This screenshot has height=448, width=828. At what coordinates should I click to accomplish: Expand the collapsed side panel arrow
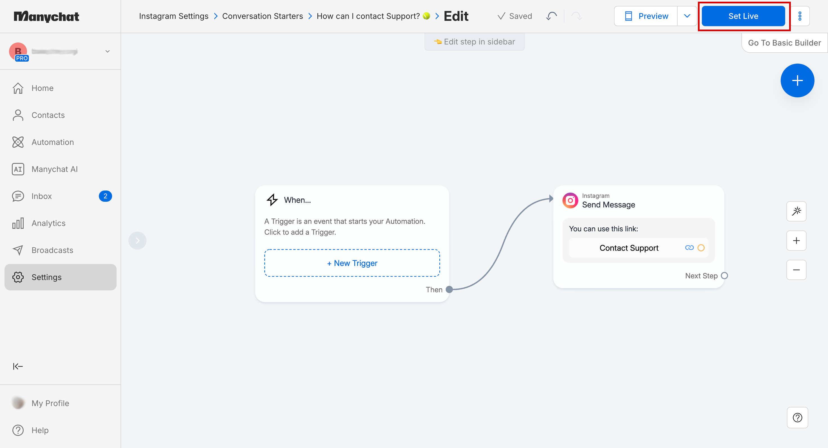pos(137,241)
